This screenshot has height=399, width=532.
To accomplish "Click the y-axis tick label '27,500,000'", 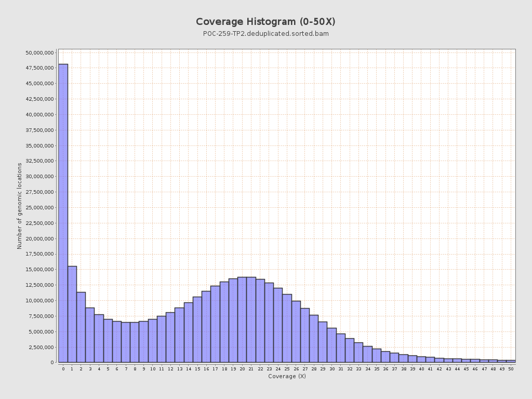I will [x=39, y=192].
